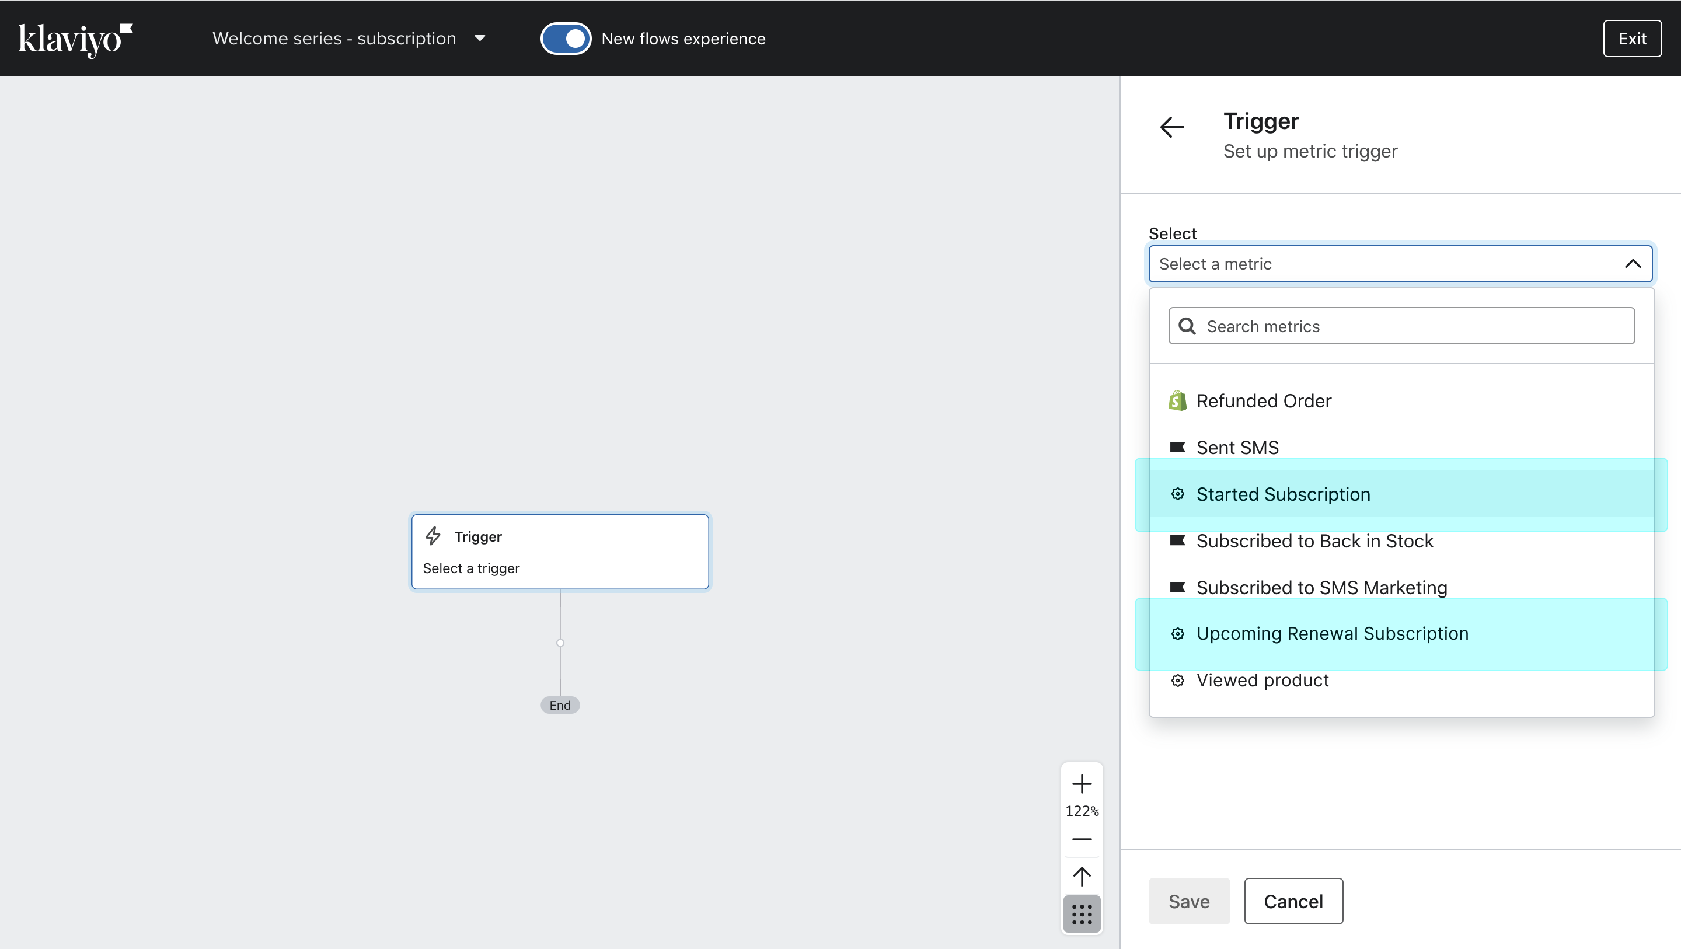Click the flag icon beside Subscribed to SMS Marketing
This screenshot has height=949, width=1681.
1177,587
